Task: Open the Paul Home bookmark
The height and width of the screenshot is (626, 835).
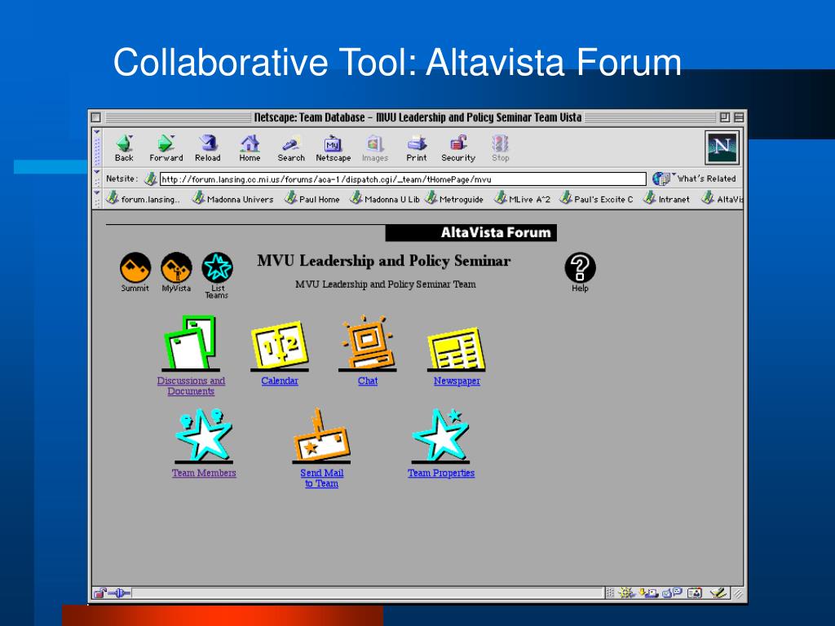Action: (312, 199)
